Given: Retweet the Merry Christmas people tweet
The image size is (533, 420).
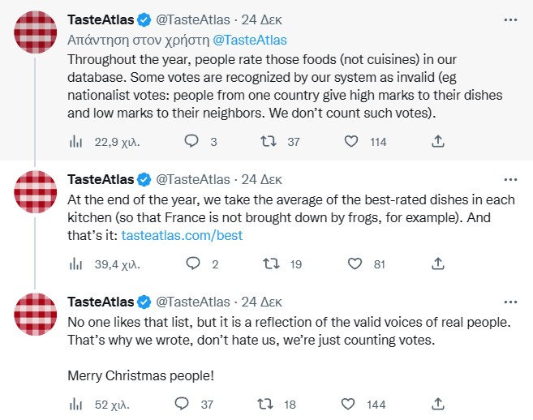Looking at the screenshot, I should point(266,403).
